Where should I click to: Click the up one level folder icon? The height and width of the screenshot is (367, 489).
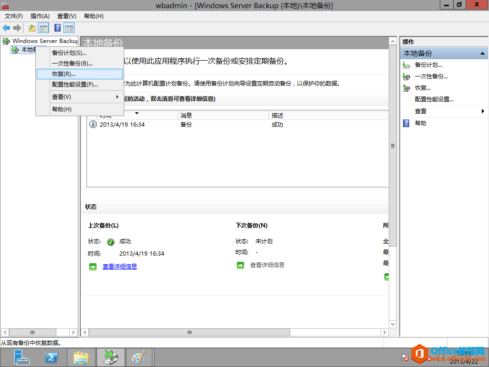click(32, 28)
